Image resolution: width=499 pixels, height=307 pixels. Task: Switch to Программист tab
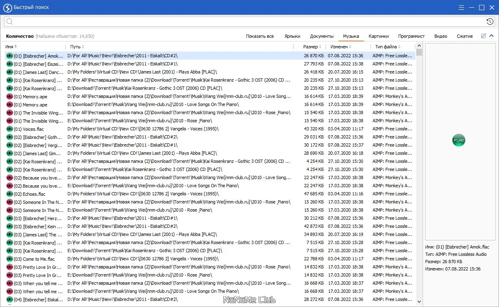pos(411,36)
